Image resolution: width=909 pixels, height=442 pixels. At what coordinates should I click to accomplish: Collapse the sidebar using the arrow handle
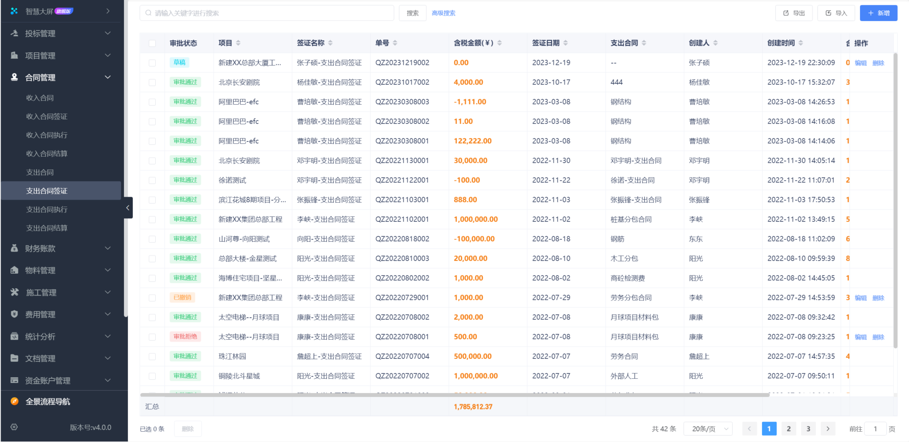(x=128, y=208)
